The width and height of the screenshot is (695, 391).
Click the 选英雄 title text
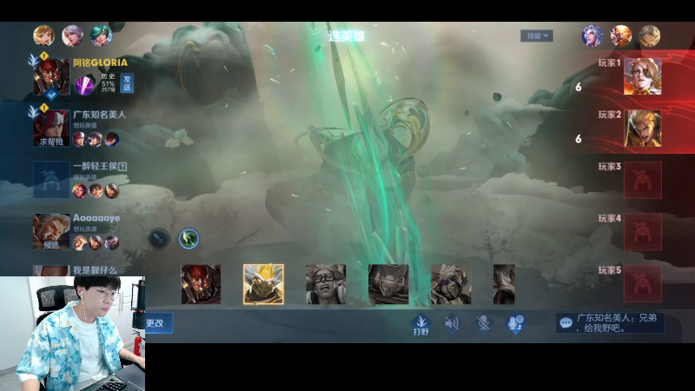coord(347,36)
